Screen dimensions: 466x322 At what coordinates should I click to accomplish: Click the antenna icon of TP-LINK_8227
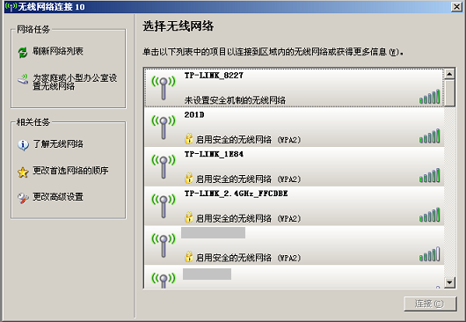[x=164, y=87]
